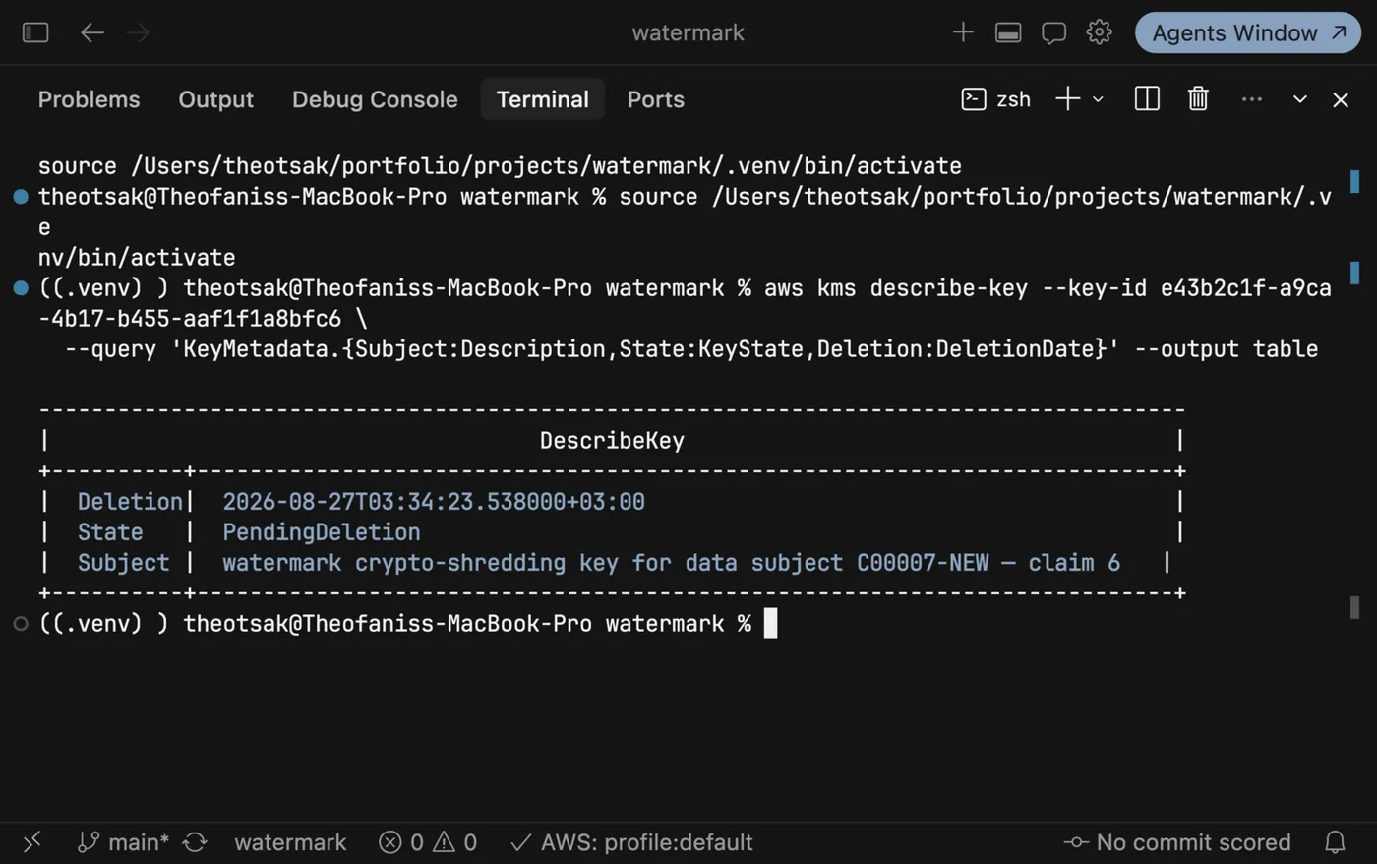Switch to the Output tab

coord(215,99)
